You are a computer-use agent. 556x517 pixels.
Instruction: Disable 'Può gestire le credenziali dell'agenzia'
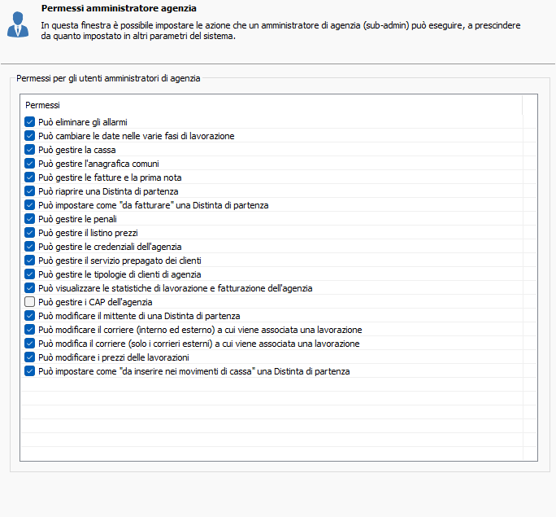click(x=30, y=247)
